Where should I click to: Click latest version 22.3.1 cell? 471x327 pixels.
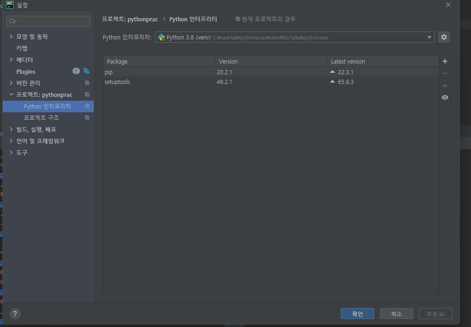click(x=345, y=72)
